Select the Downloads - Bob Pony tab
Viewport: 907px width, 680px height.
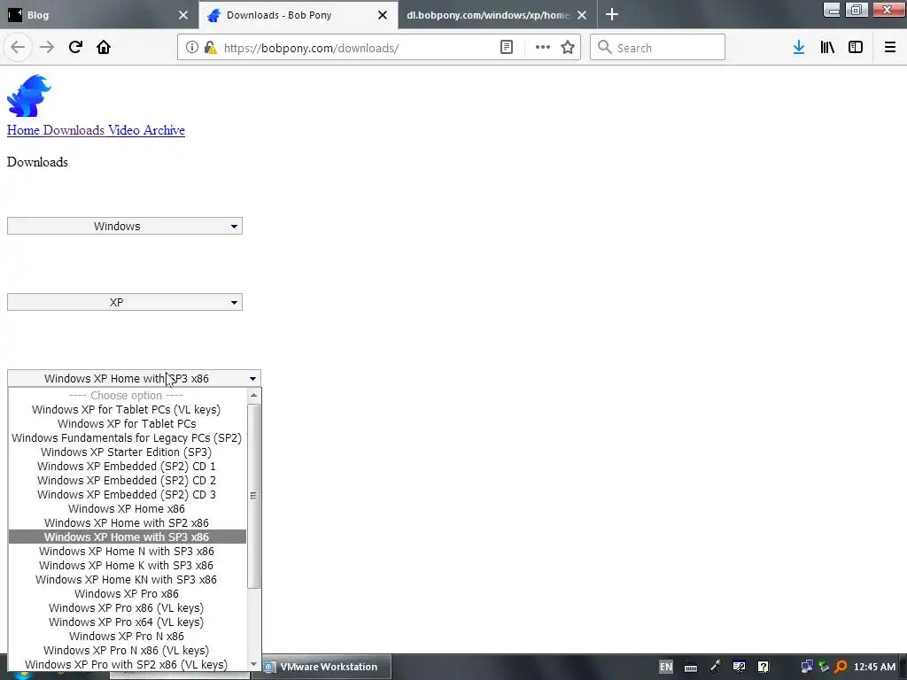[x=298, y=15]
